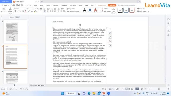Switch to the Transitions ribbon tab
This screenshot has height=96, width=171.
pos(56,5)
